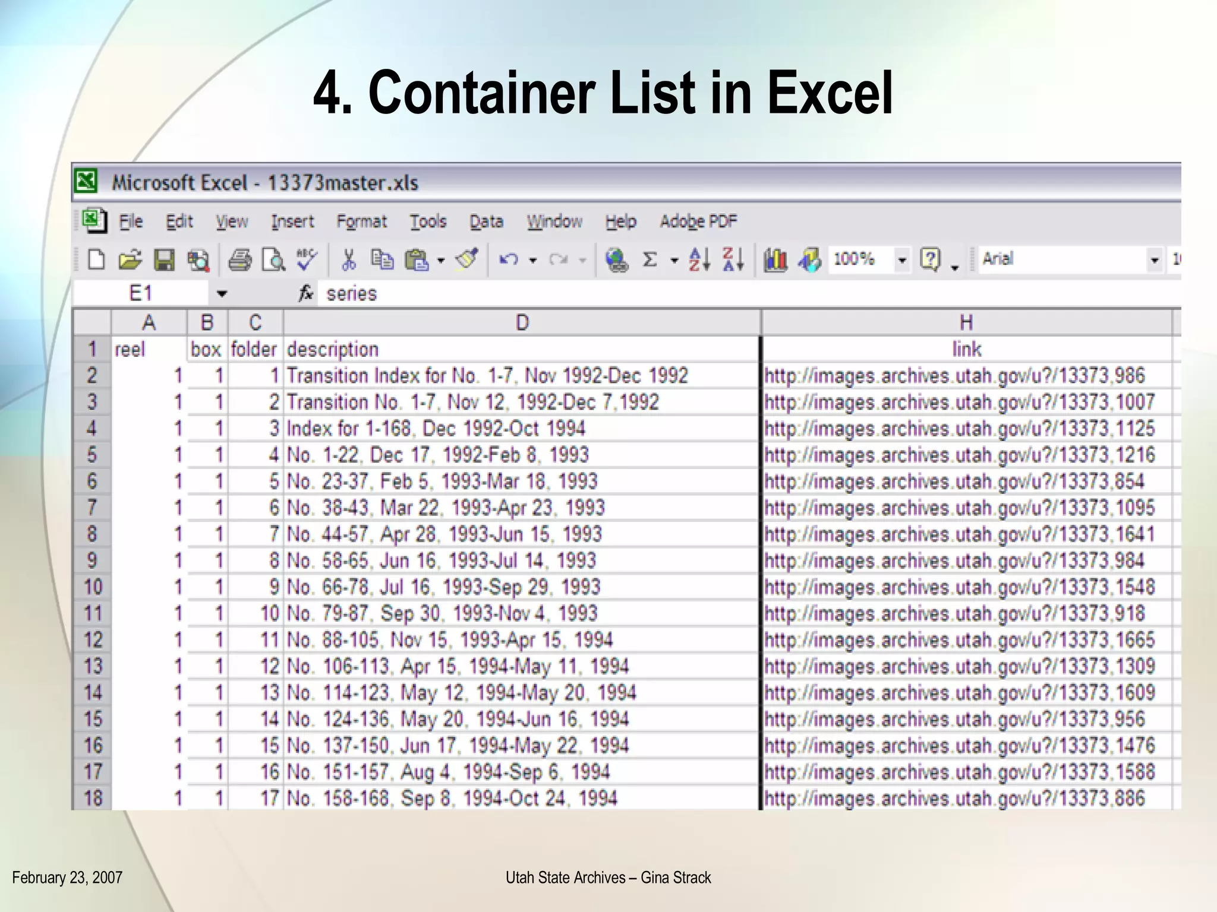This screenshot has height=912, width=1217.
Task: Select cell 'Index for 1-168, Dec 1992-Oct 1994'
Action: tap(522, 429)
